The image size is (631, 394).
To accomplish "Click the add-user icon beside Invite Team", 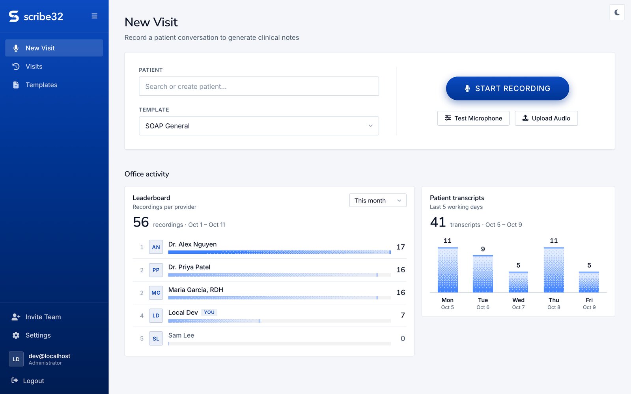I will pos(16,317).
